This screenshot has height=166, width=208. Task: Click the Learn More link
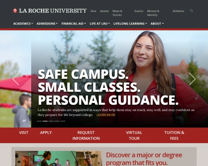click(x=106, y=115)
